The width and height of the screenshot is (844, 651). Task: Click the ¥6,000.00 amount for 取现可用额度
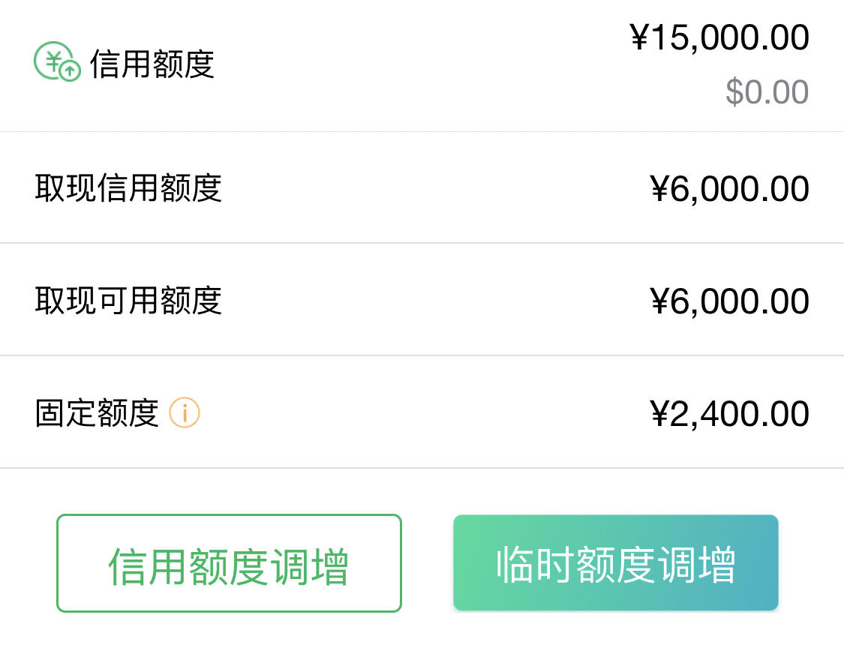tap(730, 301)
